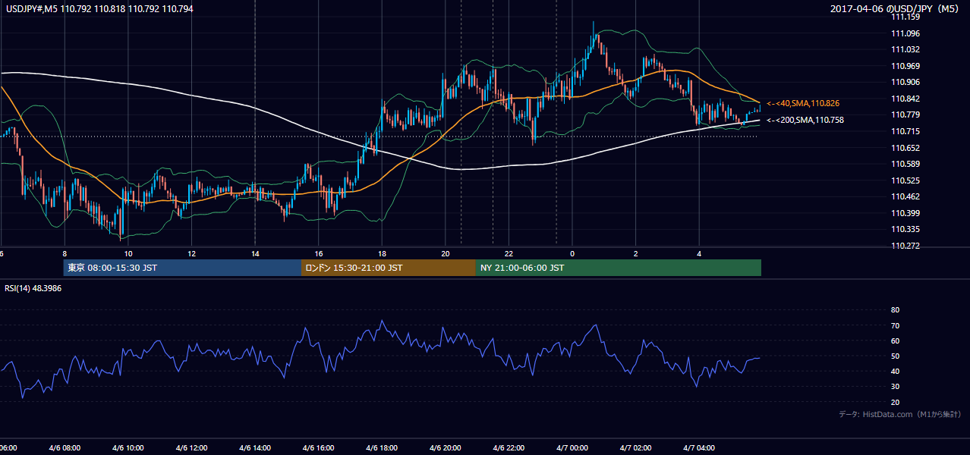Click the 4/6 10:00 time label

[x=128, y=448]
